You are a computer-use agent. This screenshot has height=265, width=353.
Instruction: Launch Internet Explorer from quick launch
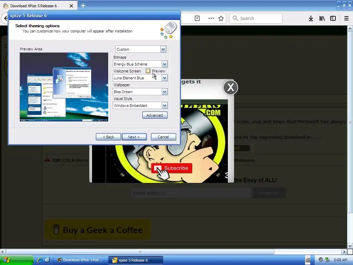coord(40,260)
